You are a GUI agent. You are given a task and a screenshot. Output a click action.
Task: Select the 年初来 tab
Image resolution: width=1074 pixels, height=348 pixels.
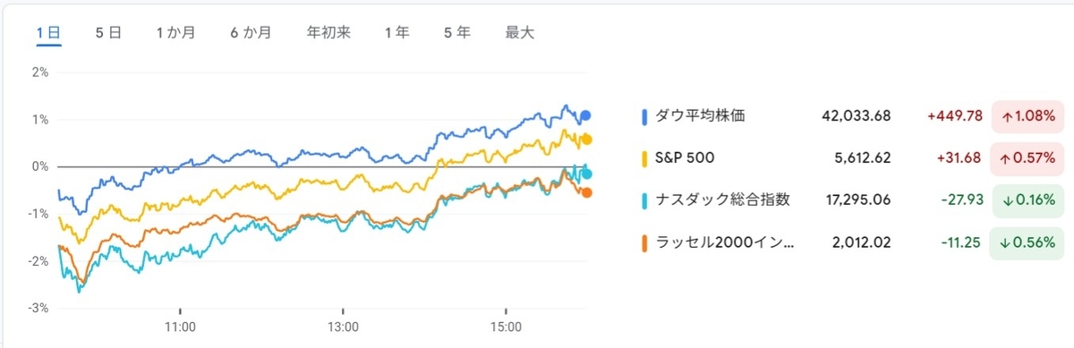[328, 32]
